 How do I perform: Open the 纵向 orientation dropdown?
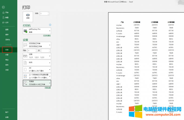pyautogui.click(x=37, y=62)
